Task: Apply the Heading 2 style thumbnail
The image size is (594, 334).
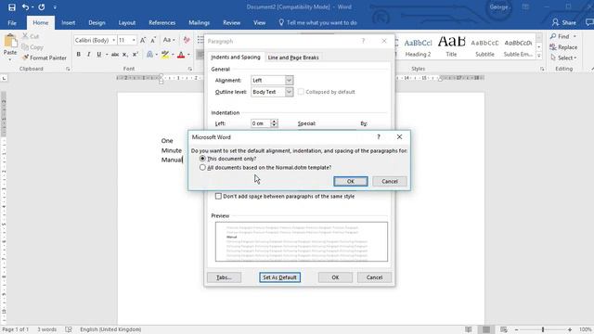Action: tap(418, 47)
